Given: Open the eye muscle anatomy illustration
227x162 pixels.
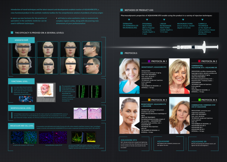Looking at the screenshot, I should coord(46,90).
